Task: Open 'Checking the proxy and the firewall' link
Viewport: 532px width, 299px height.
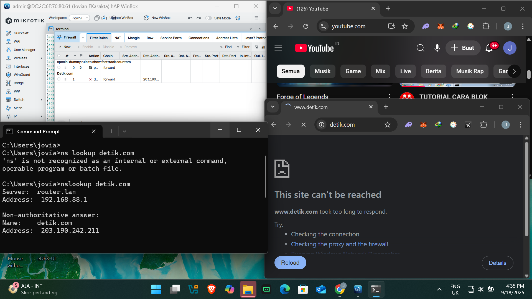Action: 339,244
